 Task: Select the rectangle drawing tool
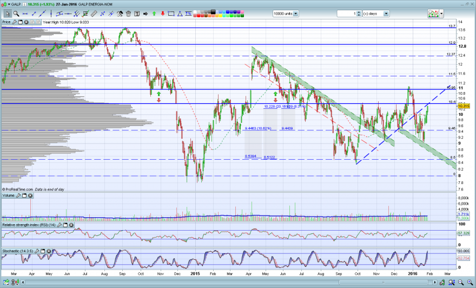click(x=171, y=14)
